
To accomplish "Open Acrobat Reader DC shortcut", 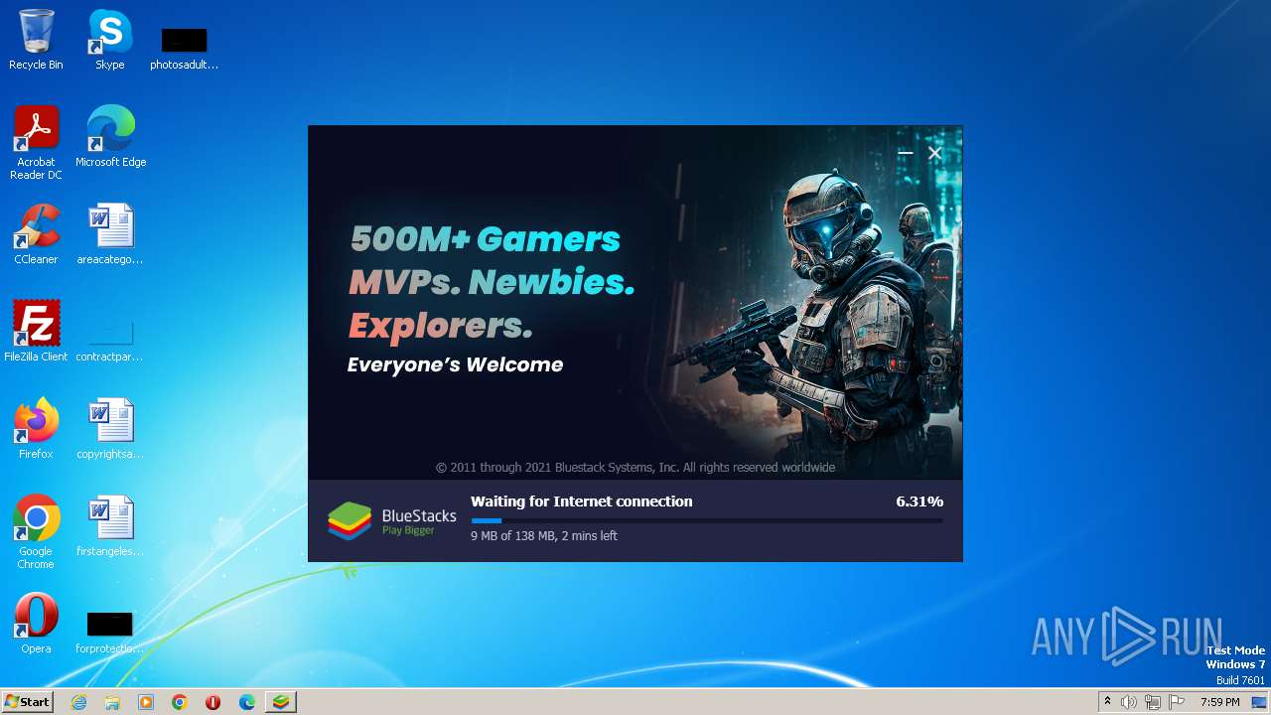I will 36,142.
